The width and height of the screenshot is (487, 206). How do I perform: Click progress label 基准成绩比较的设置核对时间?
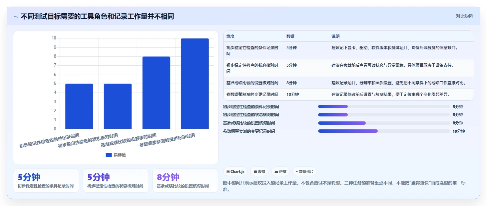249,123
